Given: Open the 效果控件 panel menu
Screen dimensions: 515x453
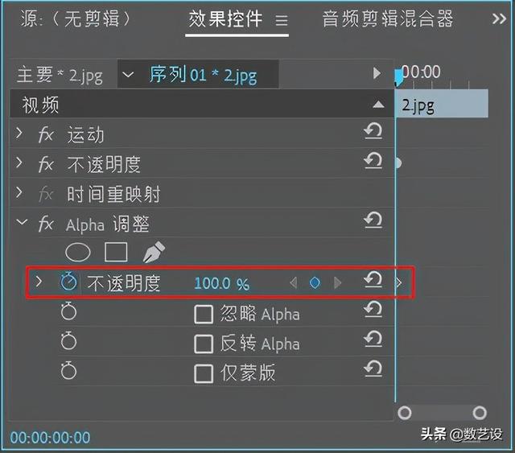Looking at the screenshot, I should [282, 21].
